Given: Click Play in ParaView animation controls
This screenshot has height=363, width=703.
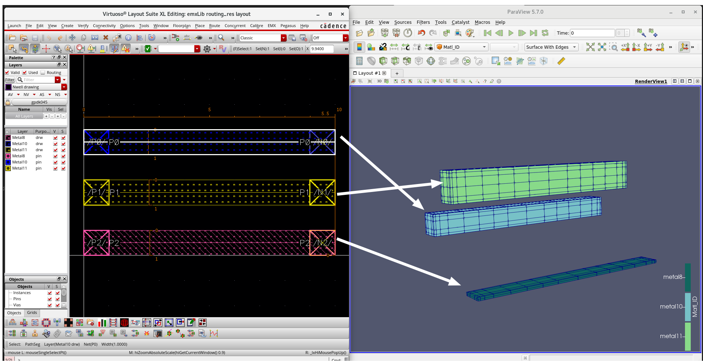Looking at the screenshot, I should [x=511, y=33].
